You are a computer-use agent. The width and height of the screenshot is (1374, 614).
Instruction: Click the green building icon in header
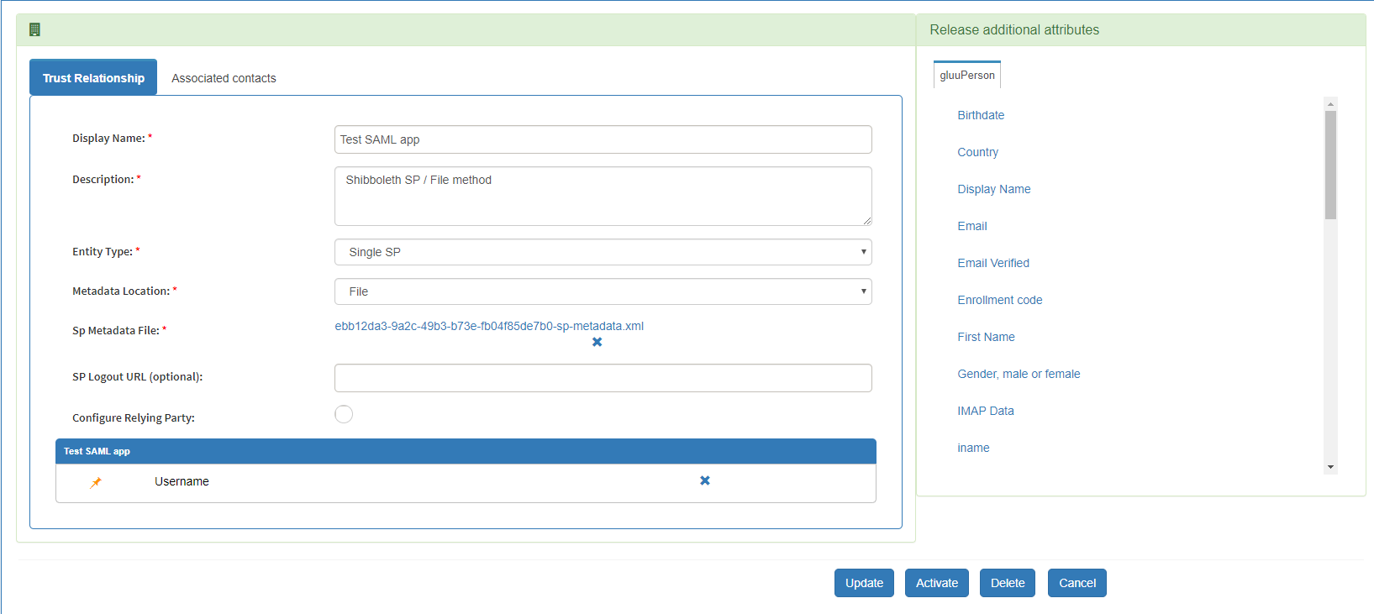click(34, 30)
